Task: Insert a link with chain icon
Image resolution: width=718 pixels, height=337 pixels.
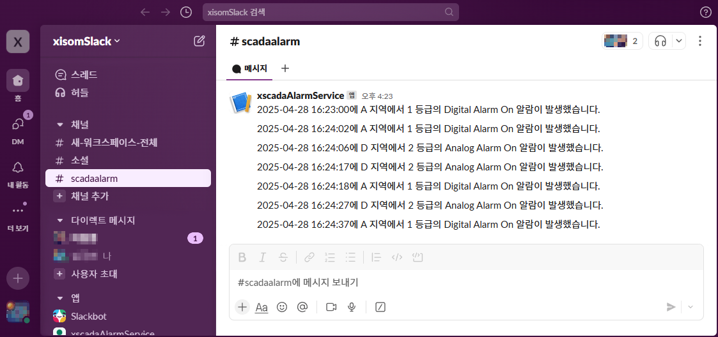Action: (x=309, y=257)
